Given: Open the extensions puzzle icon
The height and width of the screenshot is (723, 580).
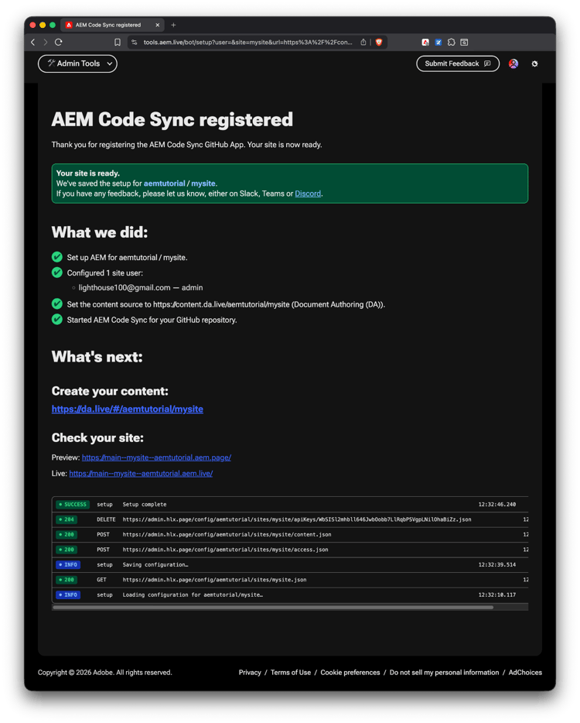Looking at the screenshot, I should pos(451,43).
